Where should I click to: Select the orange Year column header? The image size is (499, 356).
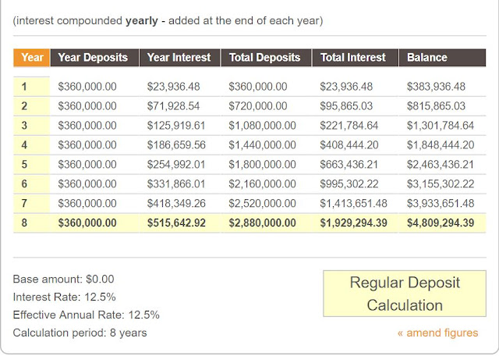[32, 57]
